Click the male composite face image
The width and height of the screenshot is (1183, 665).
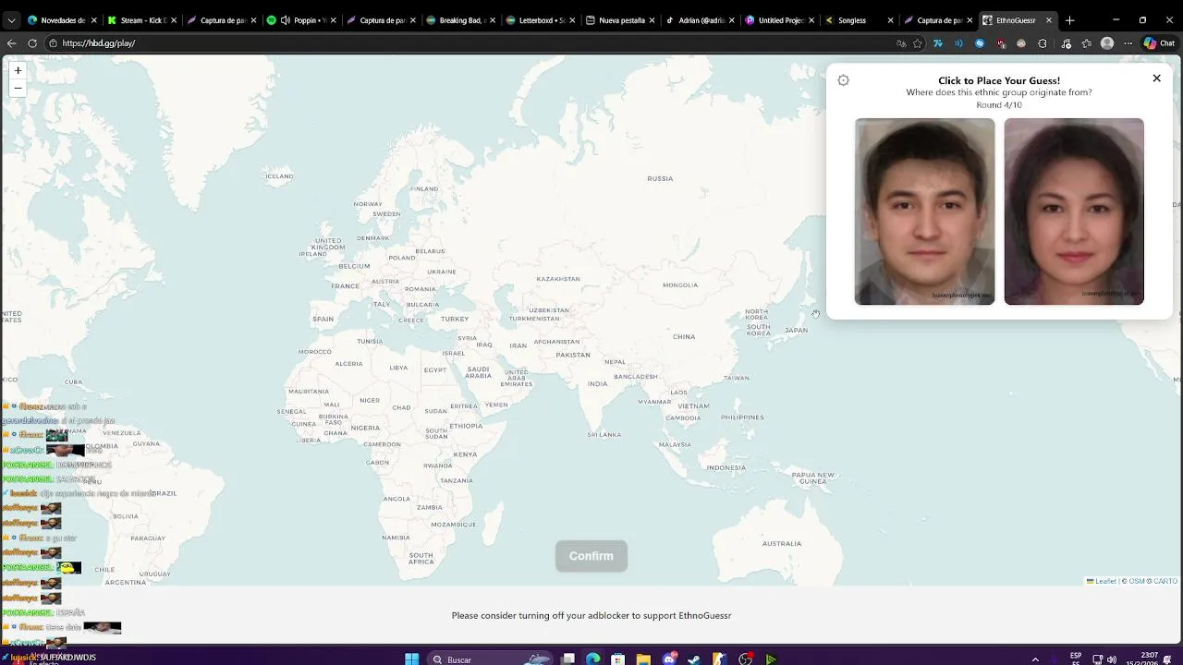pos(924,212)
